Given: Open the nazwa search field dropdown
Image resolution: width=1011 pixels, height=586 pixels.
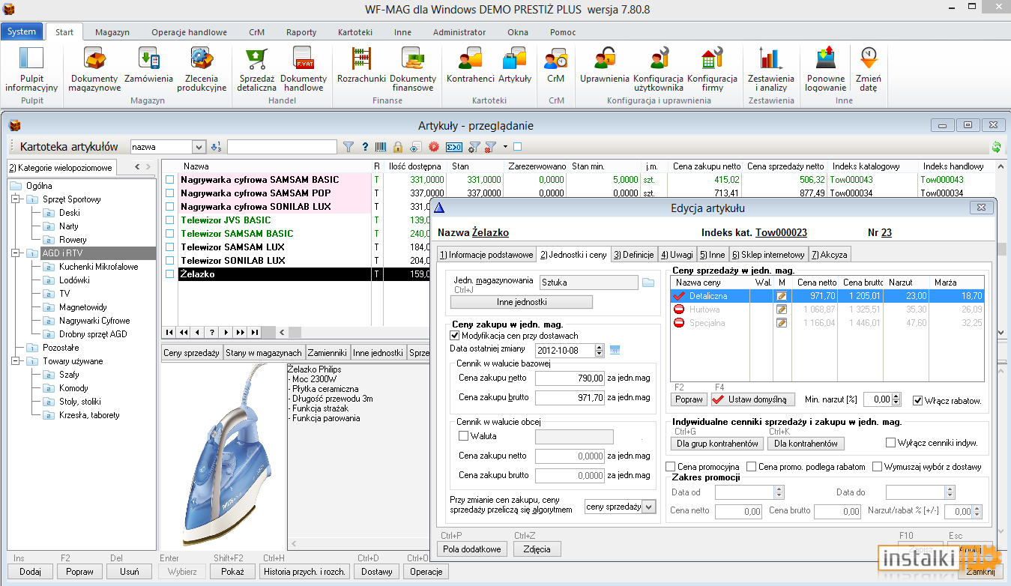Looking at the screenshot, I should (x=199, y=148).
